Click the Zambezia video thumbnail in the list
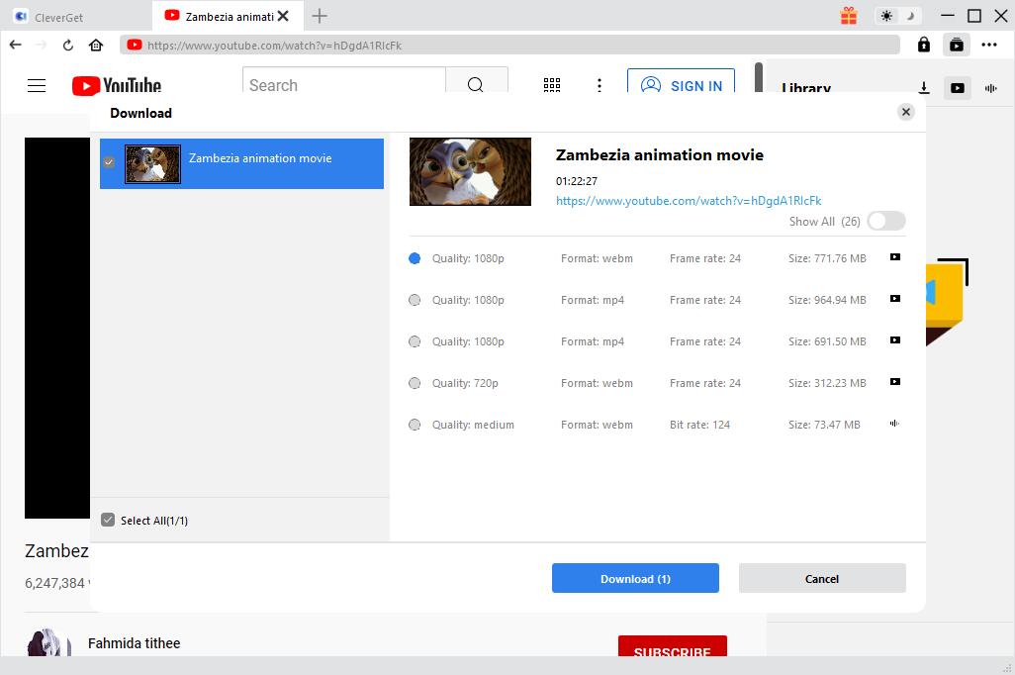Image resolution: width=1015 pixels, height=675 pixels. point(152,163)
